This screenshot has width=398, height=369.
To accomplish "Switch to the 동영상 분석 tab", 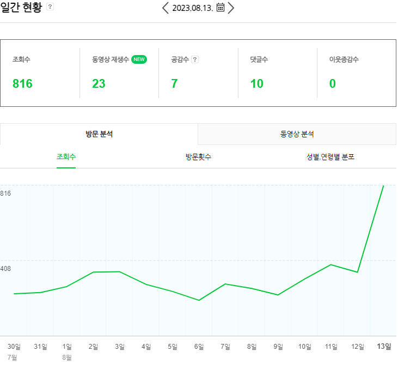I will click(297, 134).
